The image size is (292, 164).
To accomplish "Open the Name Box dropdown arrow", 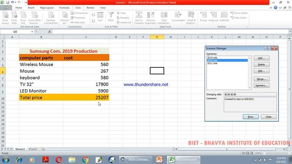I will click(x=32, y=31).
